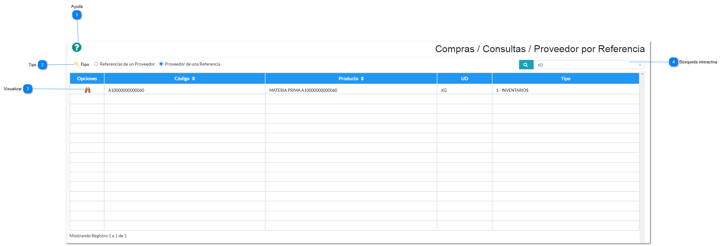
Task: Click the Tipo column header in table
Action: pos(565,79)
